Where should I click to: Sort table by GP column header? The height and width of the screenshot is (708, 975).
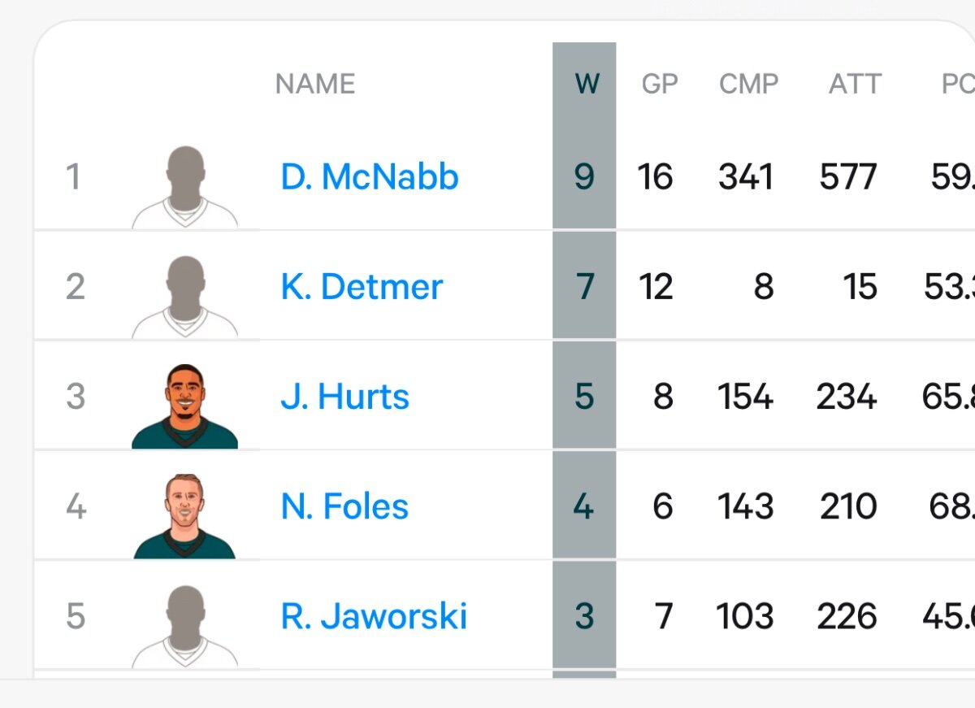pos(659,84)
